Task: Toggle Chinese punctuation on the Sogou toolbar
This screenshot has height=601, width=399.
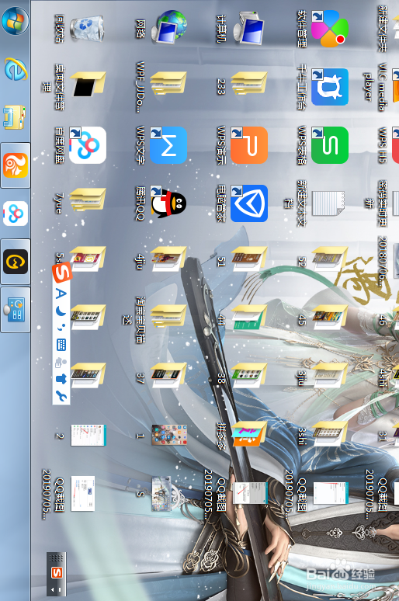Action: point(61,327)
